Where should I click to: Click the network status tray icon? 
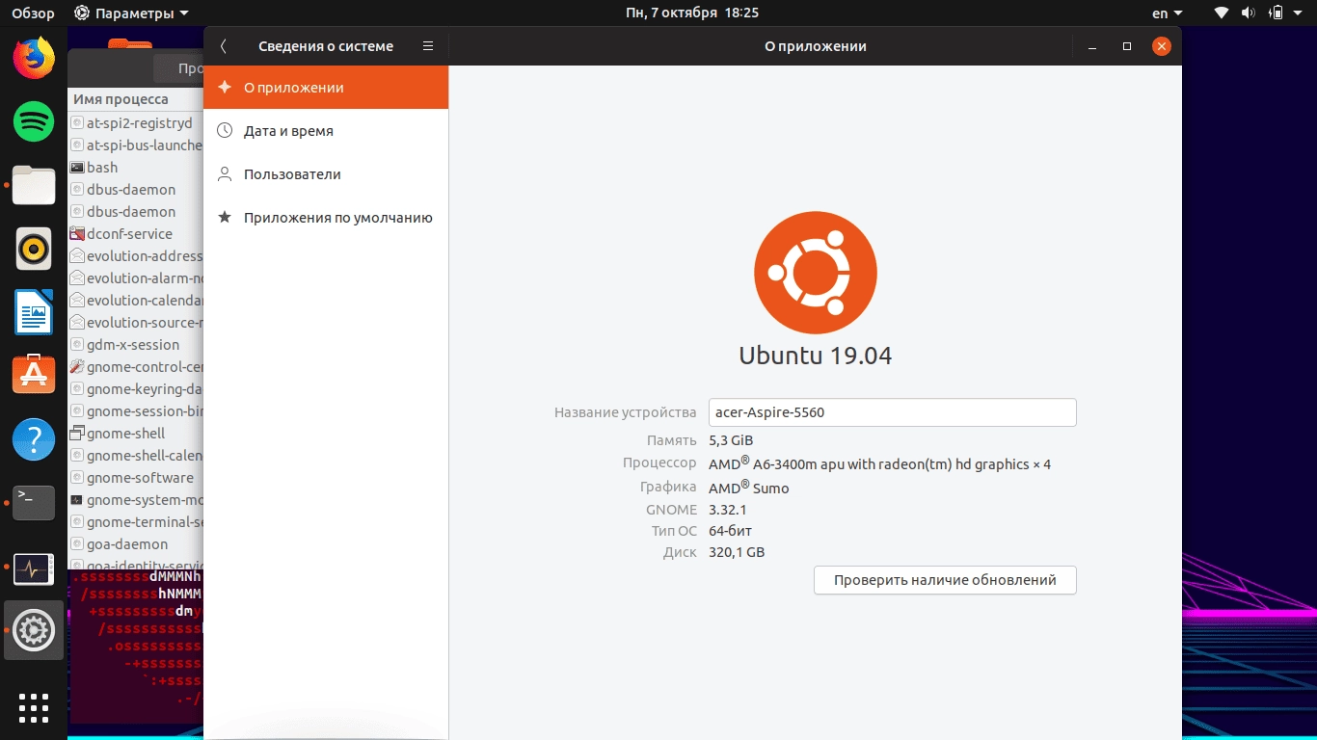(x=1222, y=13)
